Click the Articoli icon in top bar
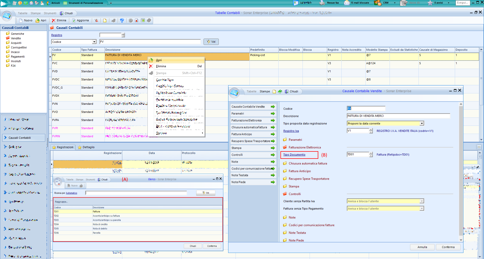Screen dimensions: 484x259 click(48, 3)
